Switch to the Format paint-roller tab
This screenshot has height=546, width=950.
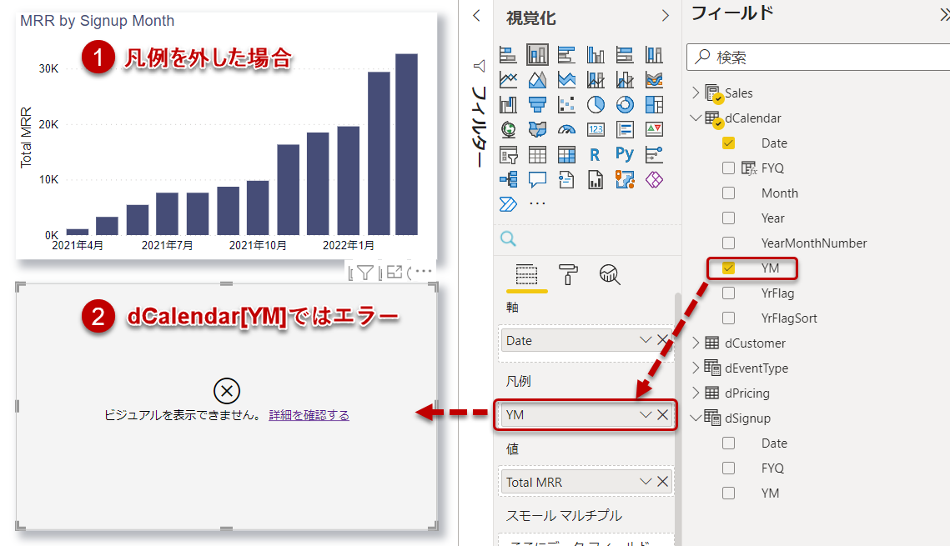[x=568, y=273]
